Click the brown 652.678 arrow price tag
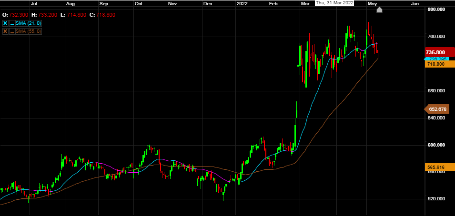Screen dimensions: 455x216 click(437, 109)
